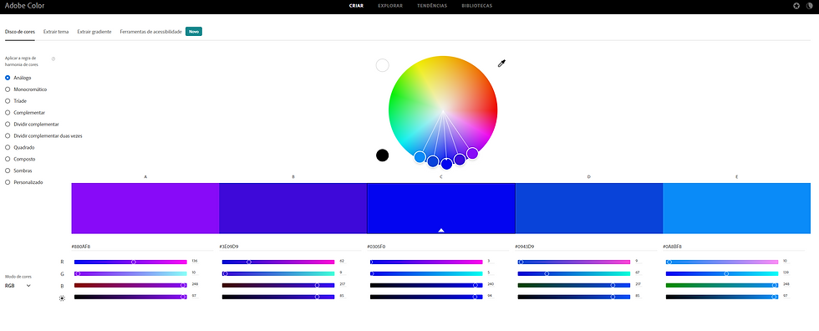Click the G value 139 for color E
This screenshot has width=819, height=331.
tap(786, 272)
